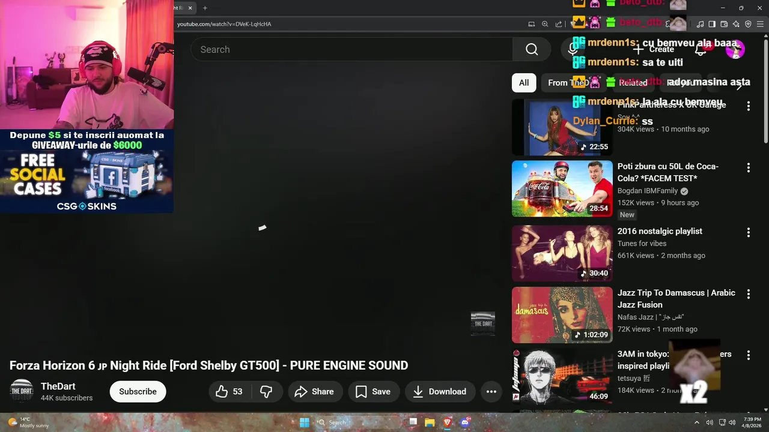Click the voice search microphone icon
The height and width of the screenshot is (432, 769).
[x=572, y=49]
